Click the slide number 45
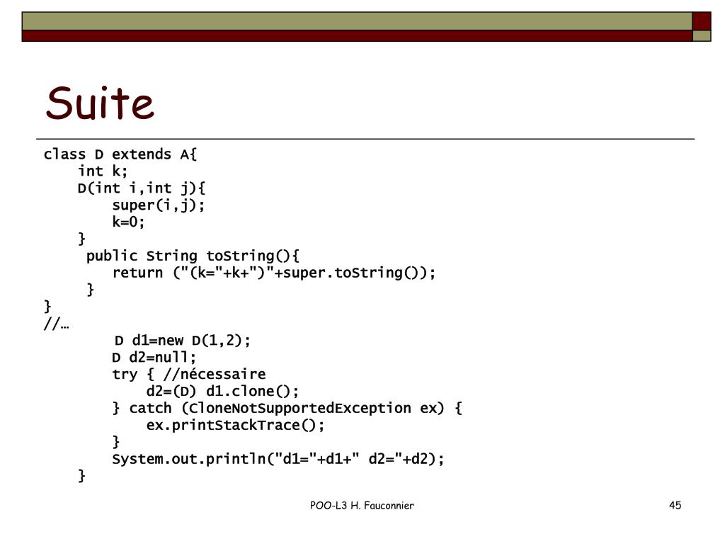 pos(675,505)
